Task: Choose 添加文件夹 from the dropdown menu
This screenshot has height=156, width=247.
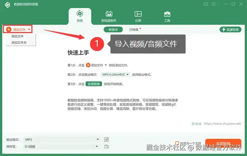Action: click(19, 43)
